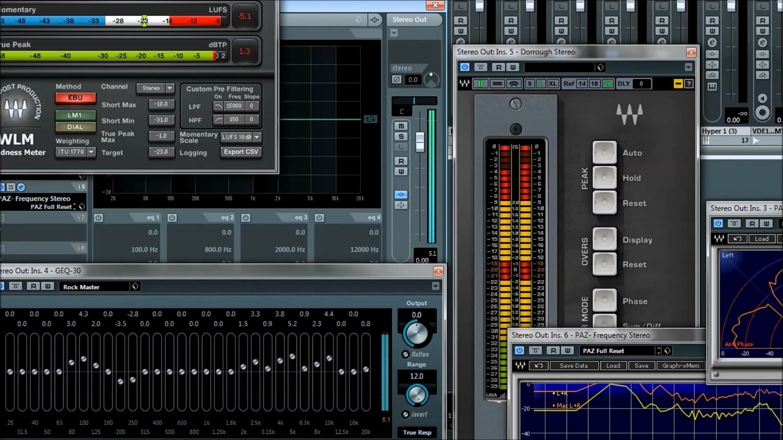
Task: Open preset icon next to Rock Master
Action: coord(135,287)
